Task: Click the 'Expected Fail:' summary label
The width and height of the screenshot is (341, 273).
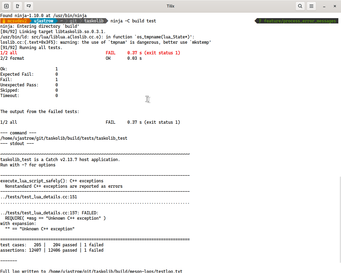Action: click(x=17, y=74)
